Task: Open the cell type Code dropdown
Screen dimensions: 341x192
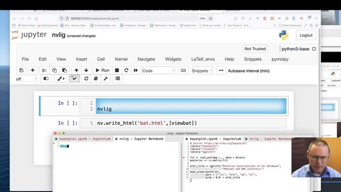Action: (158, 70)
